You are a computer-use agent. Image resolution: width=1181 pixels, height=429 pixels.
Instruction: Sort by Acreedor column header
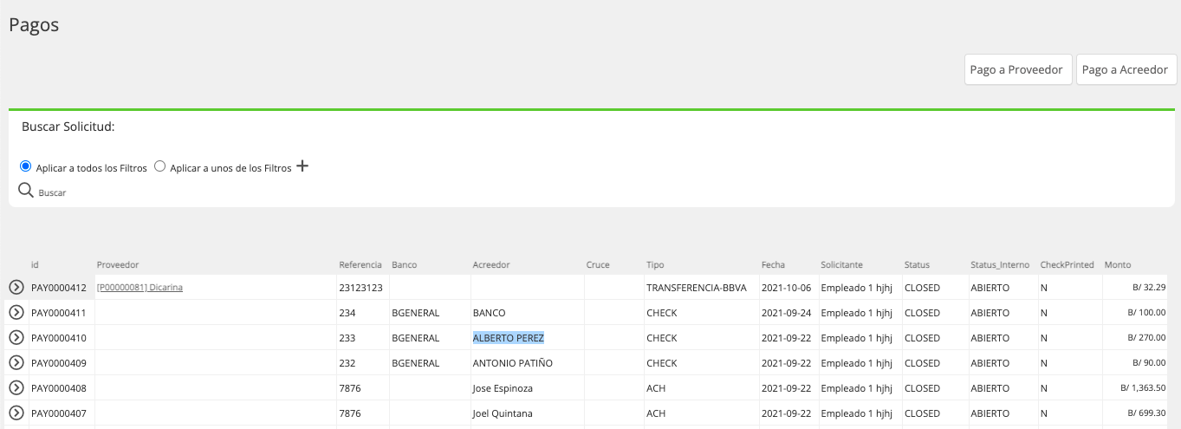click(x=491, y=264)
